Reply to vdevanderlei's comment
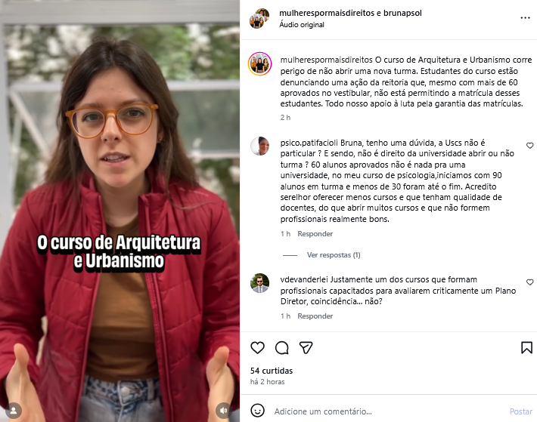This screenshot has height=422, width=537. pyautogui.click(x=315, y=316)
